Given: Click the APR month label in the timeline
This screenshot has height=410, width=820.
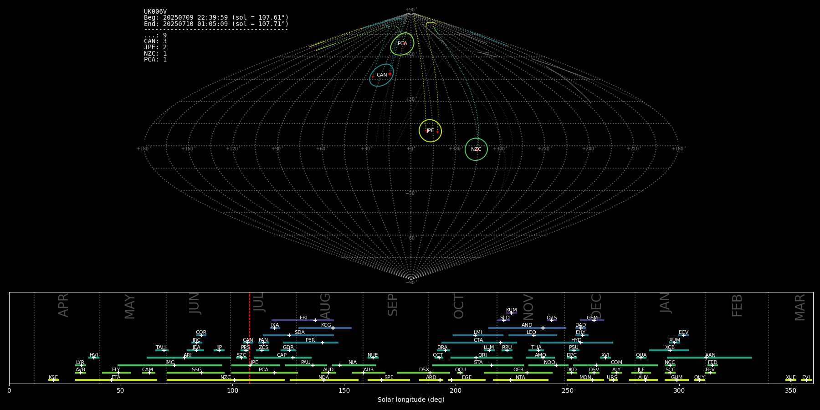Looking at the screenshot, I should (x=64, y=305).
